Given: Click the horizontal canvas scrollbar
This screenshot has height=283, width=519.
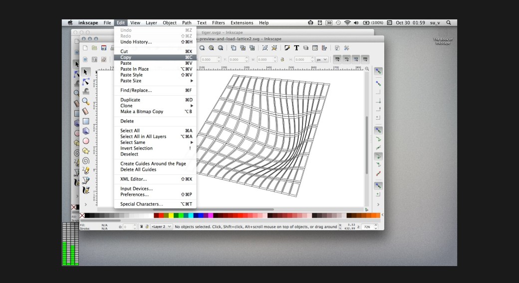Looking at the screenshot, I should (213, 209).
